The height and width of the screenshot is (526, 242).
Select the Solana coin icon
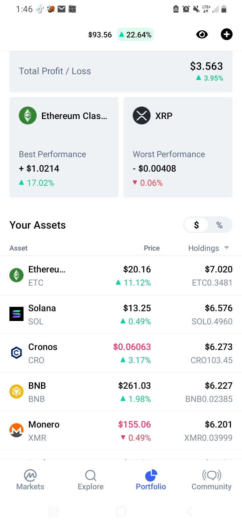pos(16,314)
